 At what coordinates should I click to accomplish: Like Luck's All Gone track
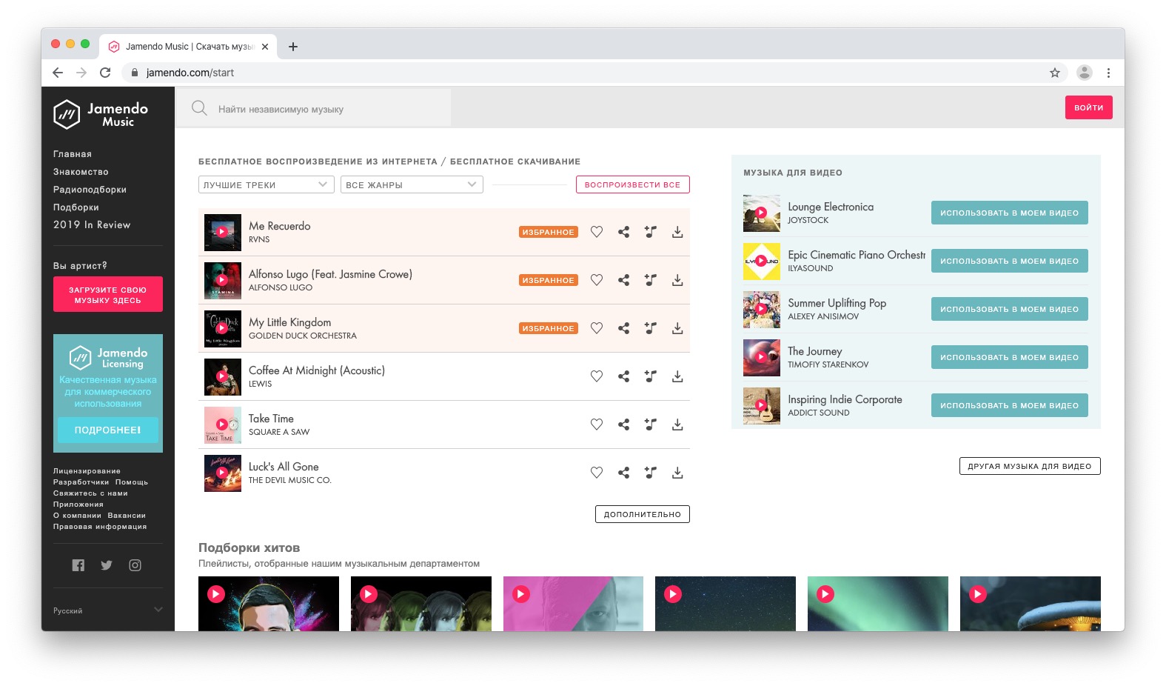tap(597, 473)
